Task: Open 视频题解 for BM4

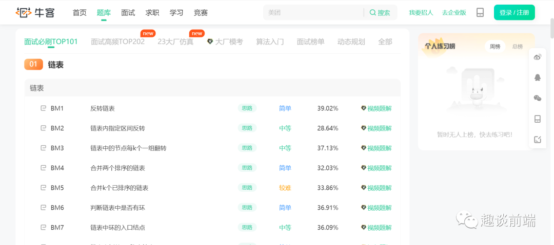Action: (x=377, y=168)
